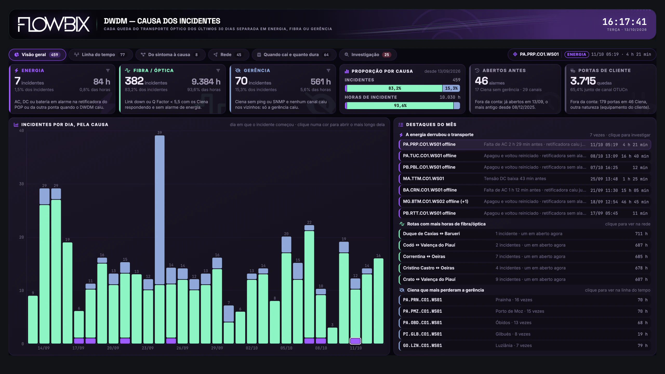Click the highlighted purple segment on 11/10
The image size is (665, 374).
point(355,341)
